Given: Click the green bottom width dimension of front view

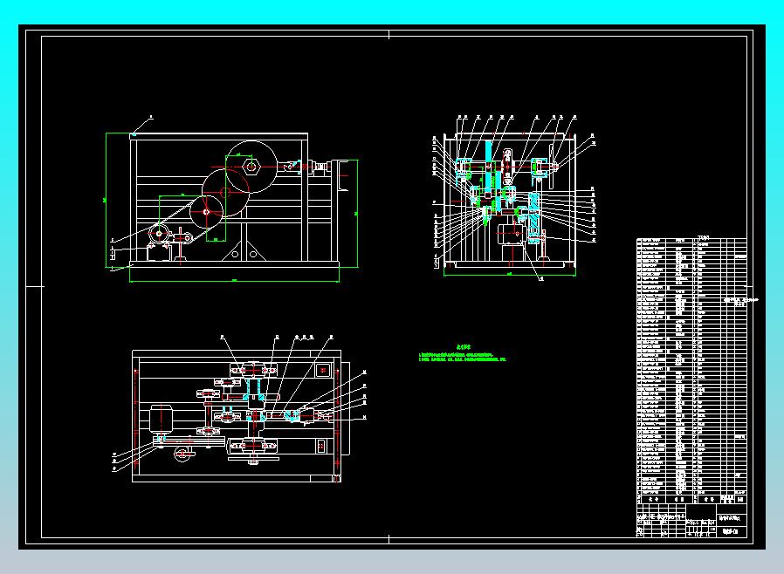Looking at the screenshot, I should [234, 281].
